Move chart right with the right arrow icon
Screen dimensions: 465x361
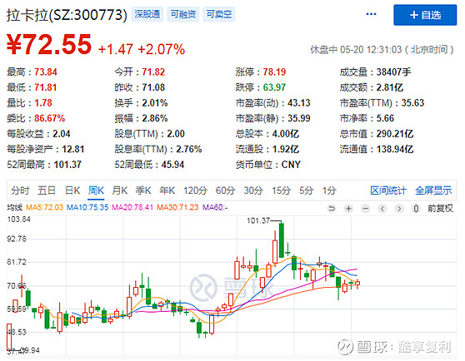[x=399, y=209]
